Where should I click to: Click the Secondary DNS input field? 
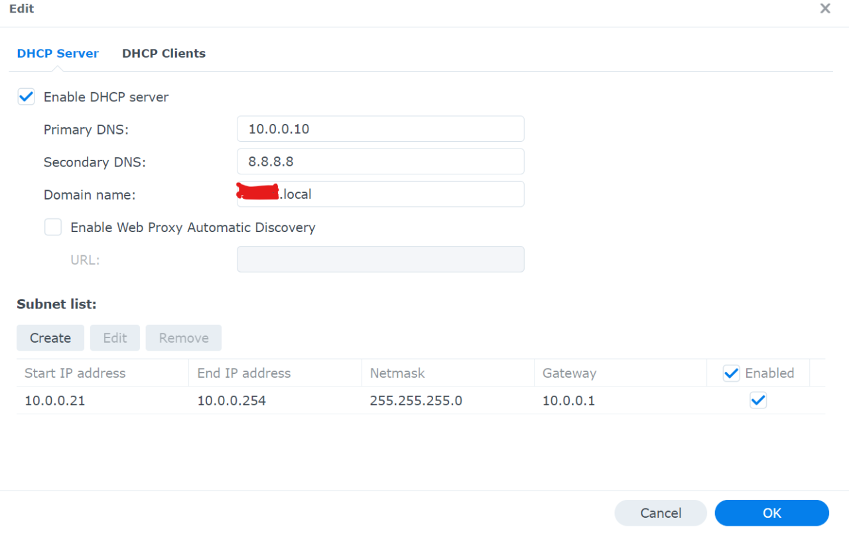point(380,161)
